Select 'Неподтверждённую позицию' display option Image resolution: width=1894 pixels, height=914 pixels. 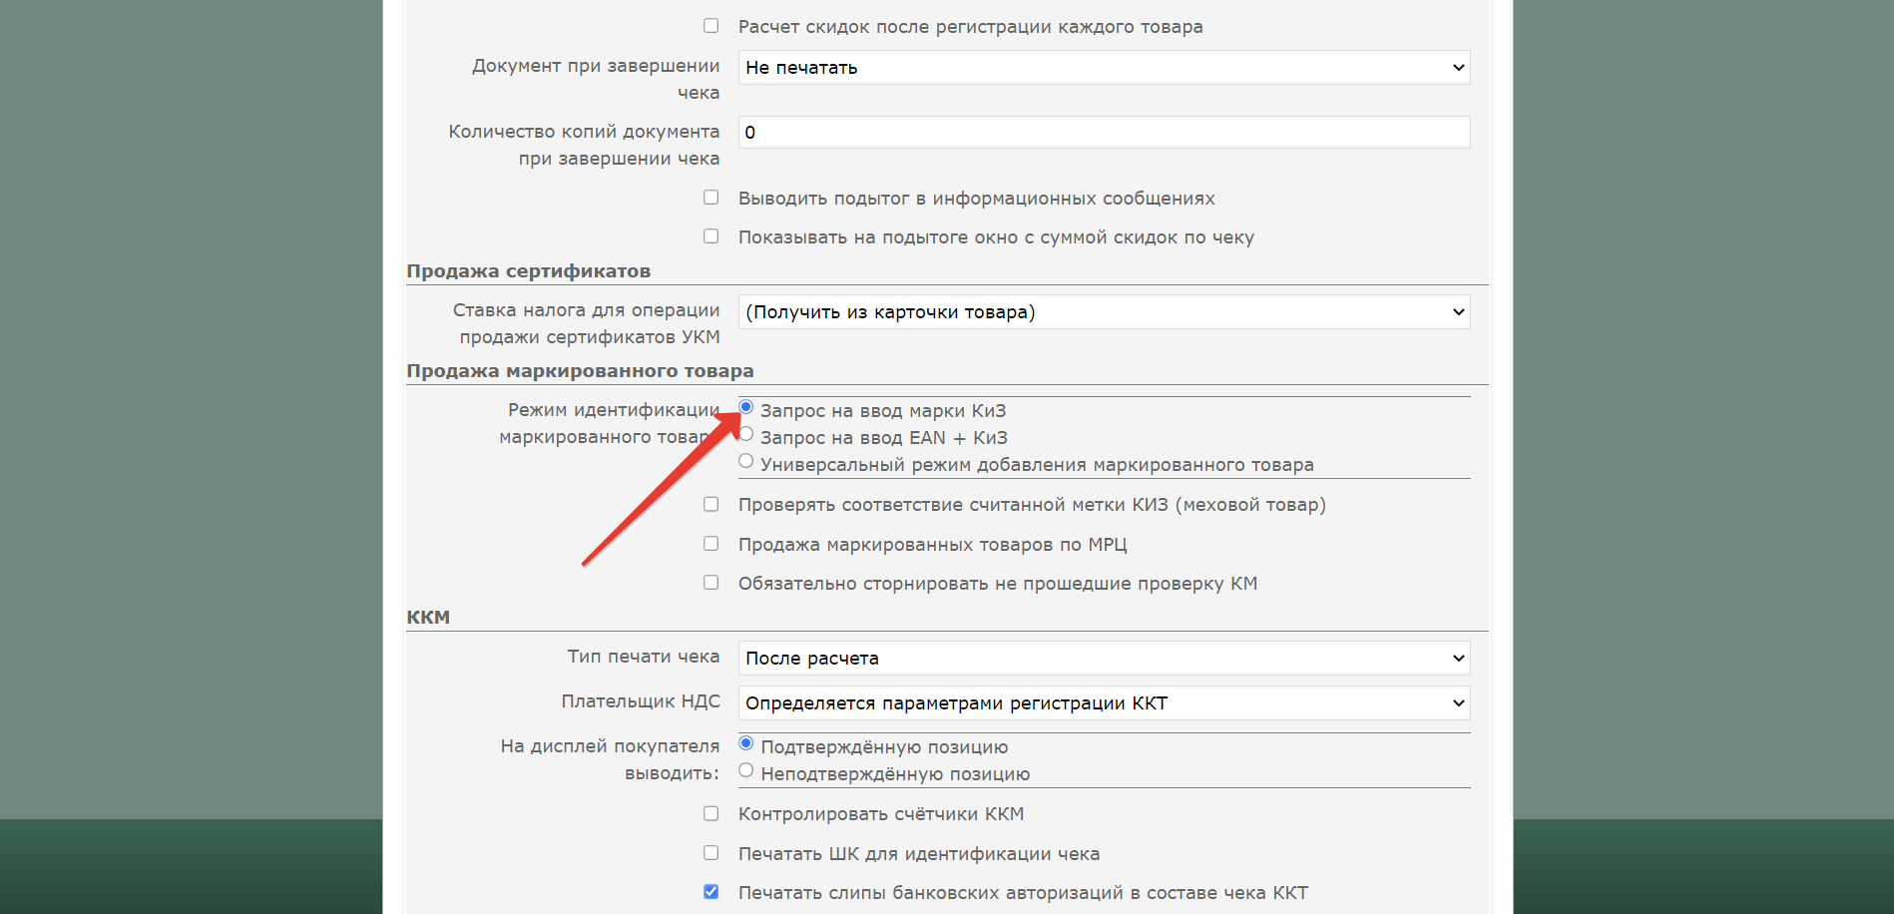click(745, 770)
